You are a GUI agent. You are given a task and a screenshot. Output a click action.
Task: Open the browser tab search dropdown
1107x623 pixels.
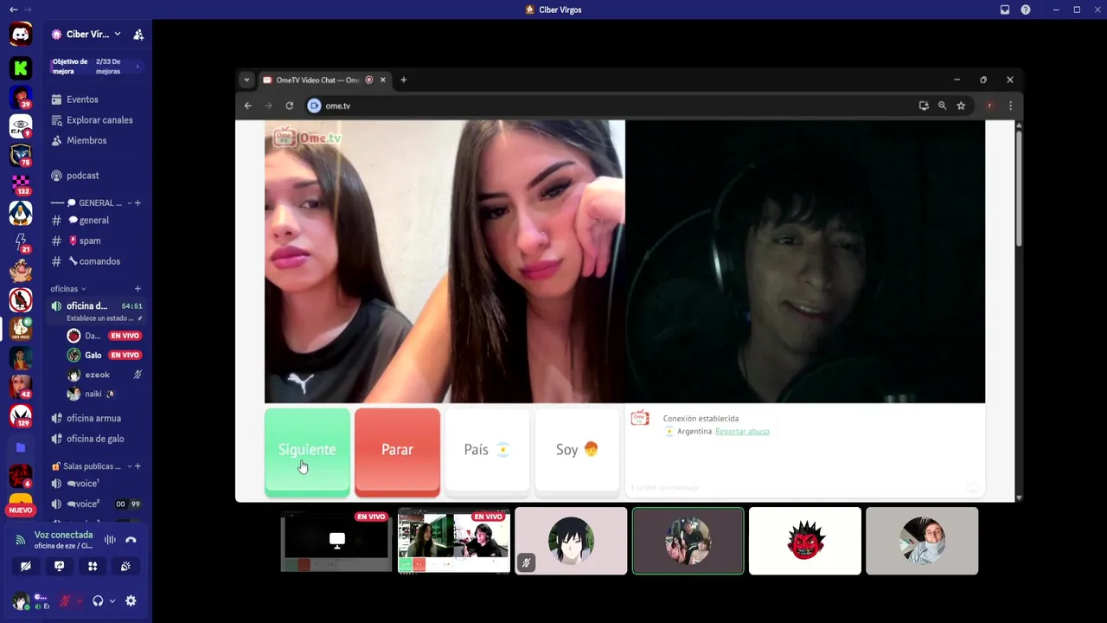pos(246,80)
